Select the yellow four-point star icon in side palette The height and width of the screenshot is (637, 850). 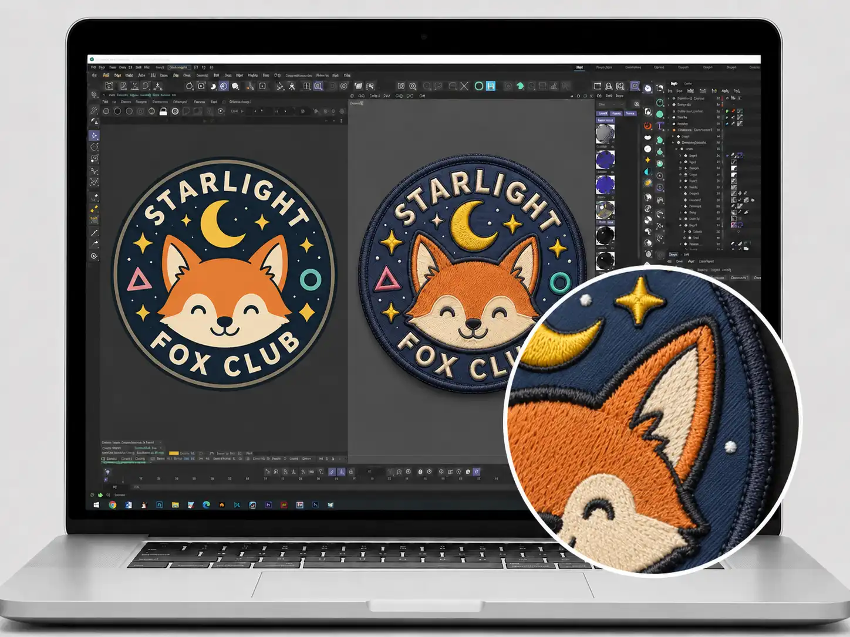[647, 160]
